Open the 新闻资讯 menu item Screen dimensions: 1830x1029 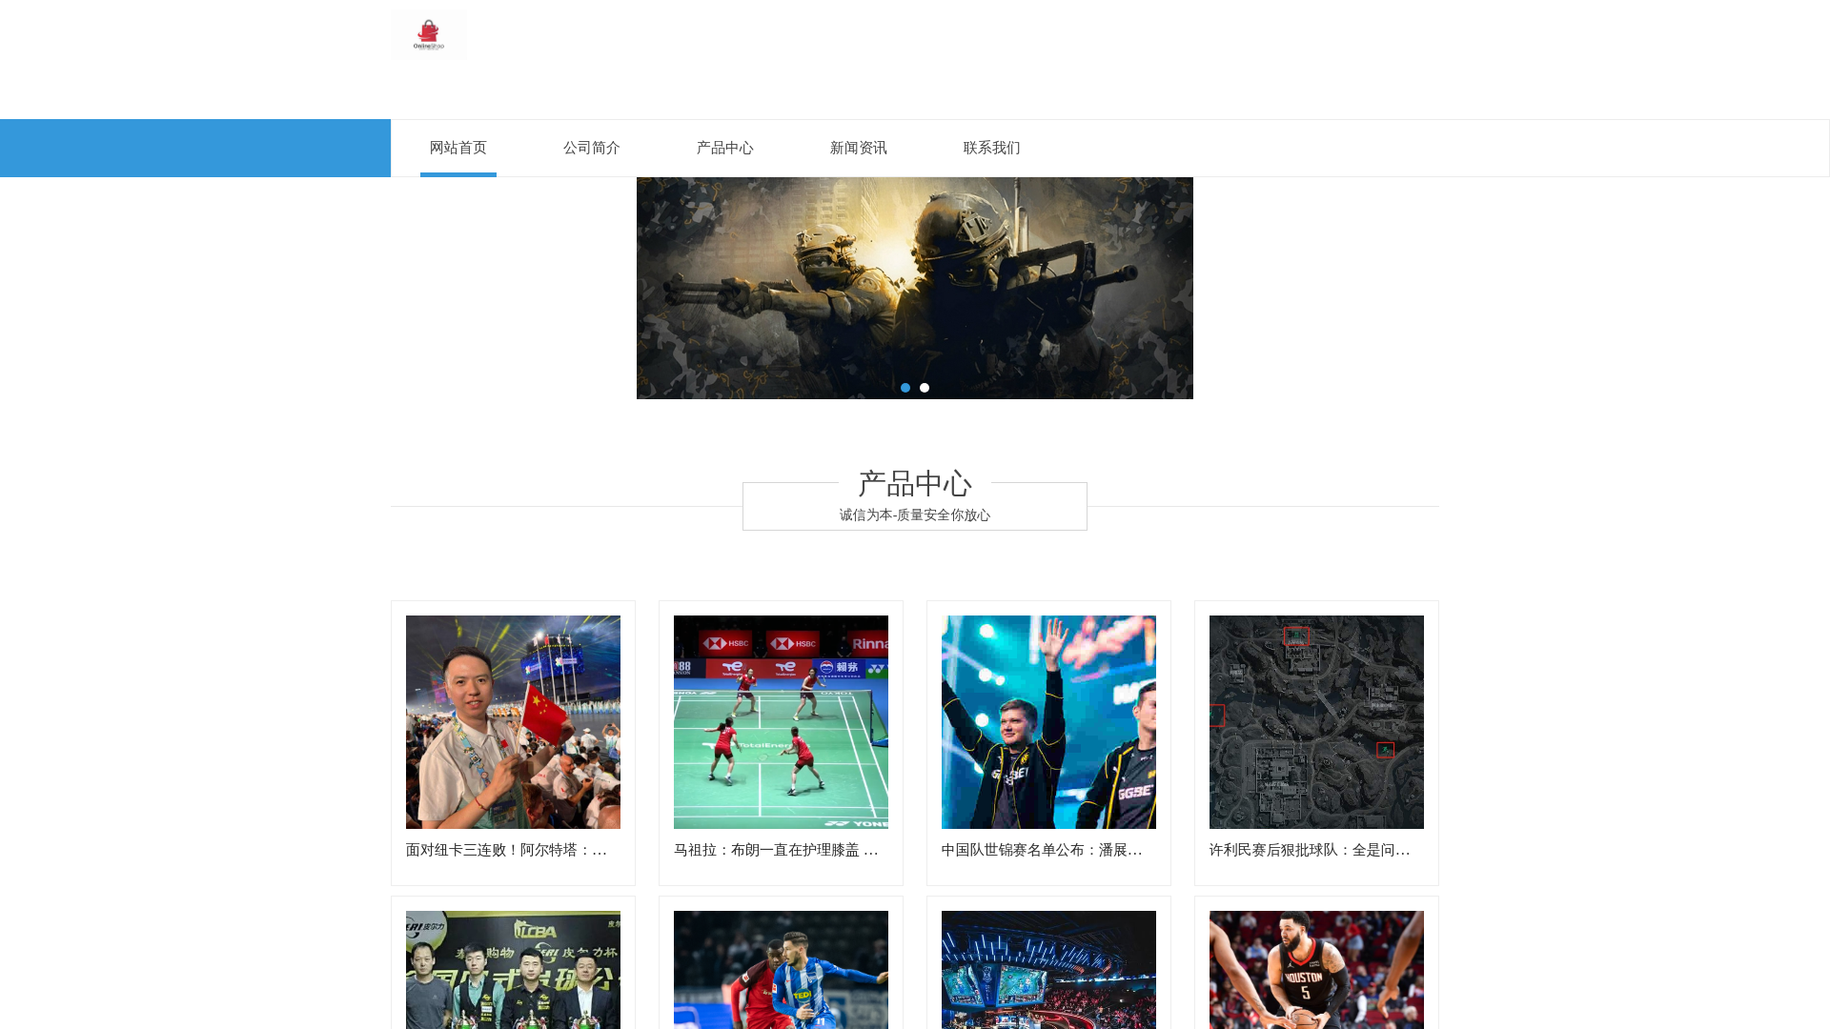[x=859, y=148]
